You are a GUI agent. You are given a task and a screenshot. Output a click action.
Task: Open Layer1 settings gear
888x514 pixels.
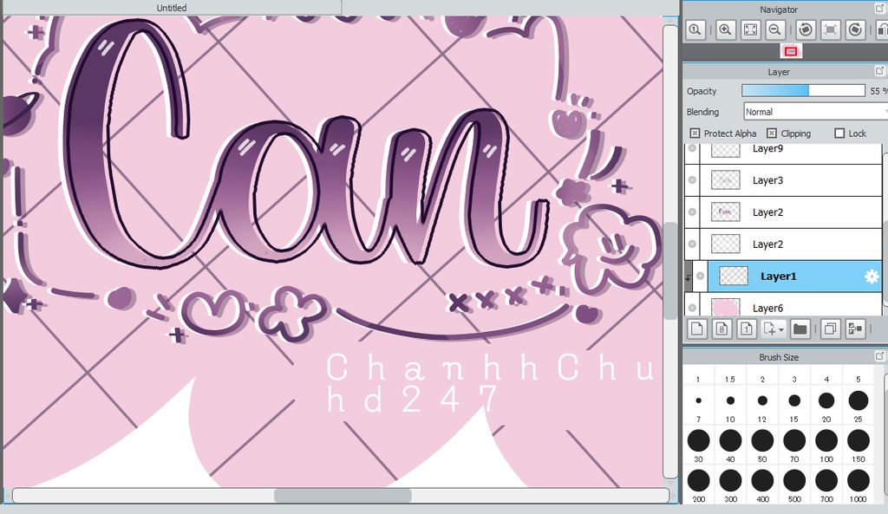point(872,277)
